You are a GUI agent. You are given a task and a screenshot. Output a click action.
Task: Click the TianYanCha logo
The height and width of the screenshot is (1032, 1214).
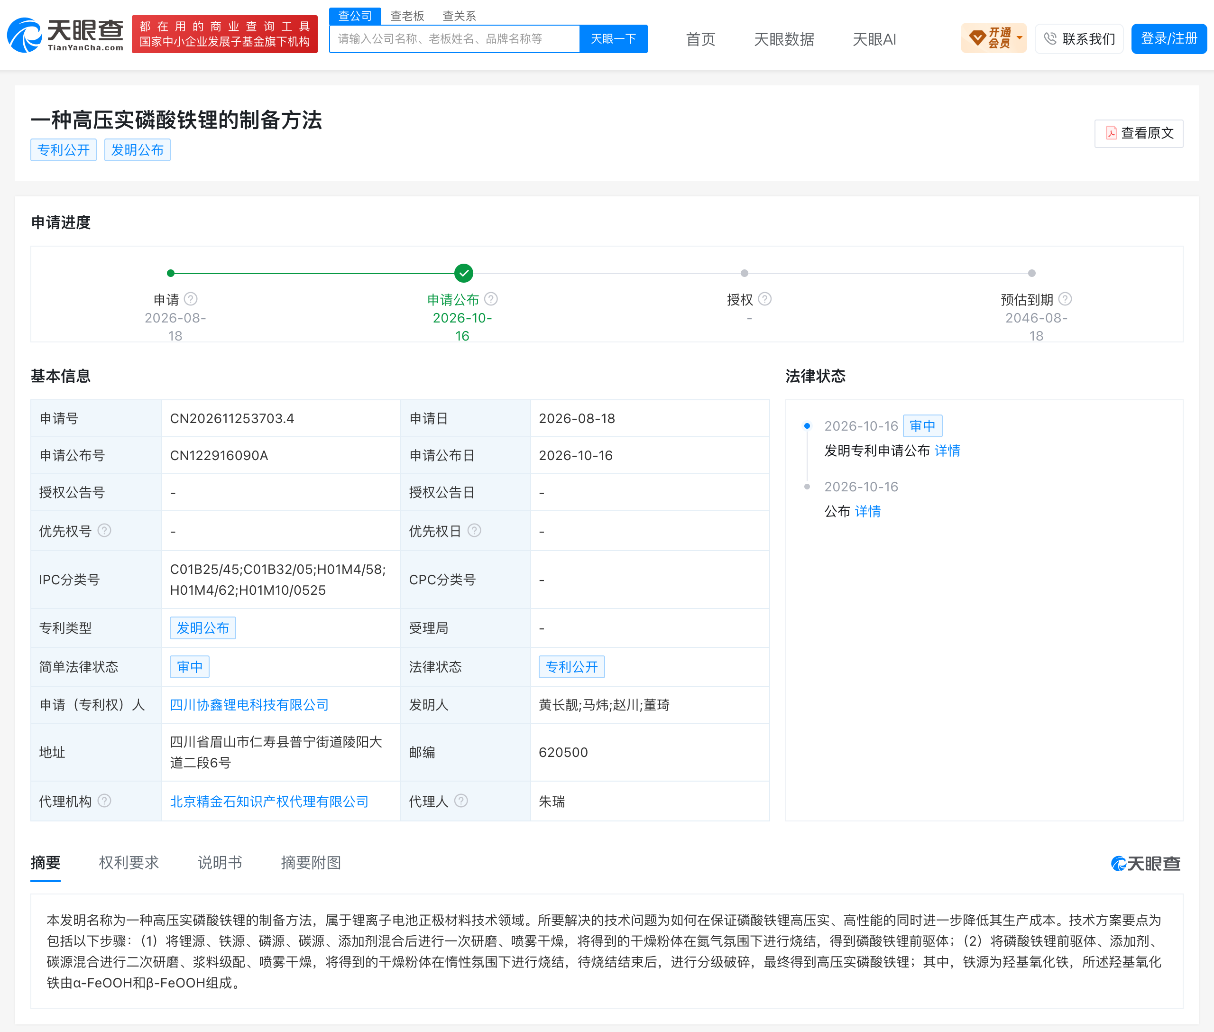pos(65,35)
